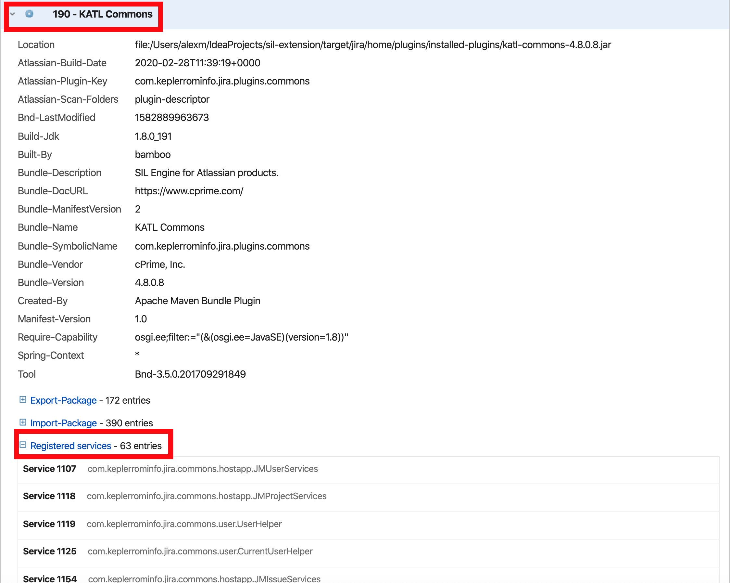Expand the Import-Package plus icon

click(x=23, y=422)
